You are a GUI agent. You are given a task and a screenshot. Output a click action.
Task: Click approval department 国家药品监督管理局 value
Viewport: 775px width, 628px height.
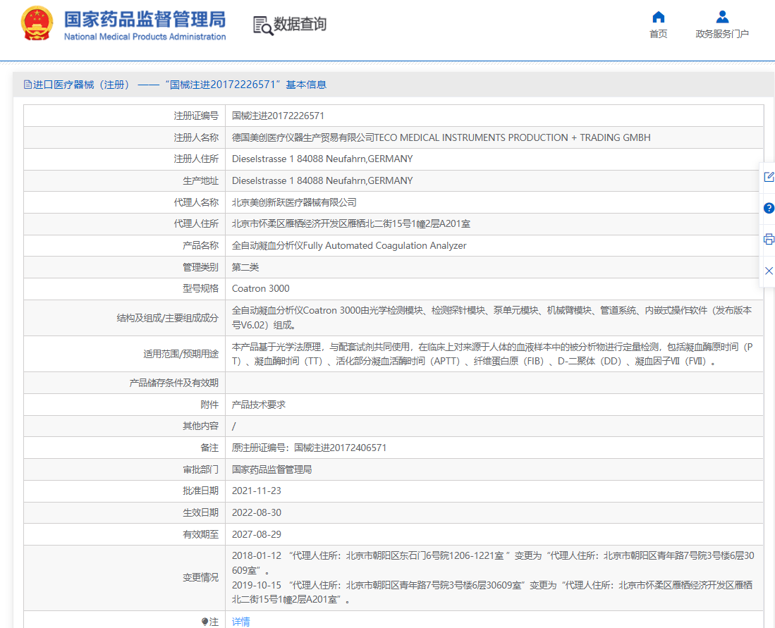point(271,469)
